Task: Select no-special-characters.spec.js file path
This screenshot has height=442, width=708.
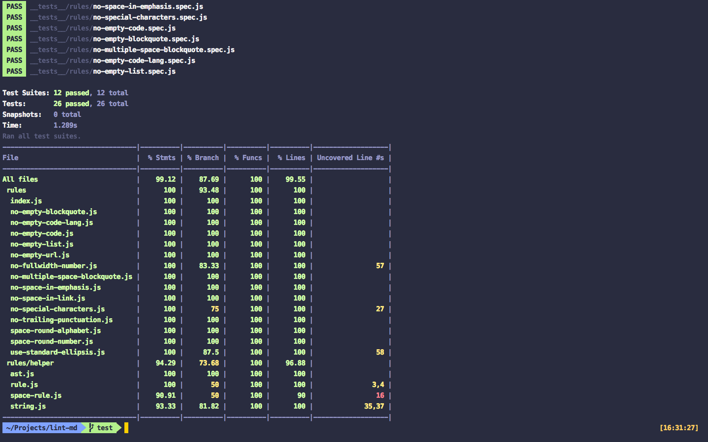Action: pyautogui.click(x=118, y=17)
